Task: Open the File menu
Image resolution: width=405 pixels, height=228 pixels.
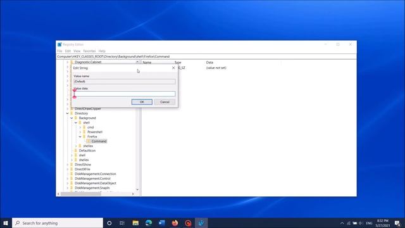Action: (x=59, y=51)
